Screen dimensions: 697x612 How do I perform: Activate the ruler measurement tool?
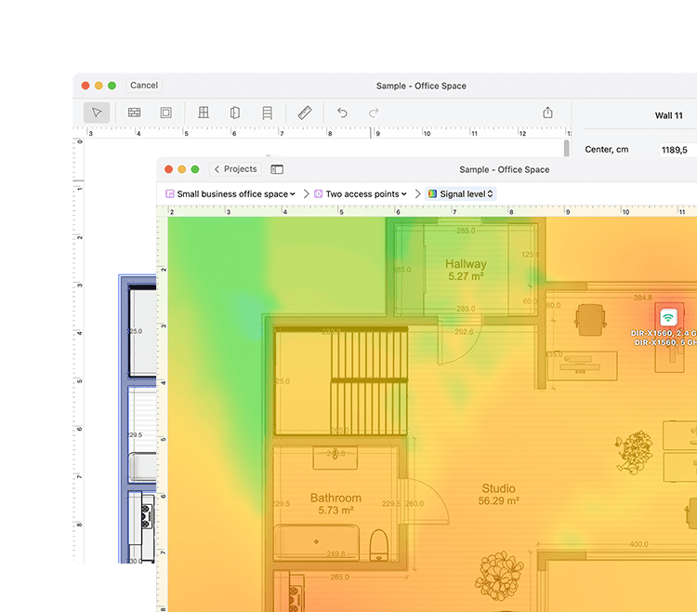click(x=305, y=113)
